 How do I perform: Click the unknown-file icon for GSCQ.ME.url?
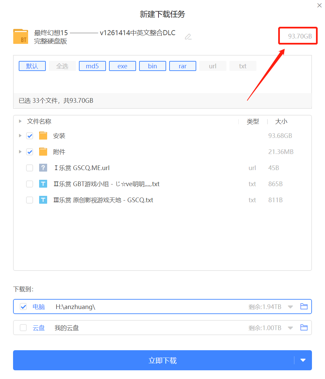pos(43,168)
